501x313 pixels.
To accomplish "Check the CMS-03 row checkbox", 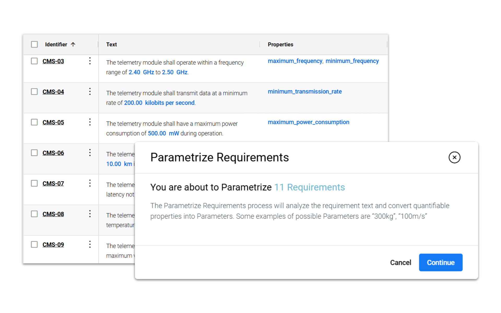I will (34, 61).
